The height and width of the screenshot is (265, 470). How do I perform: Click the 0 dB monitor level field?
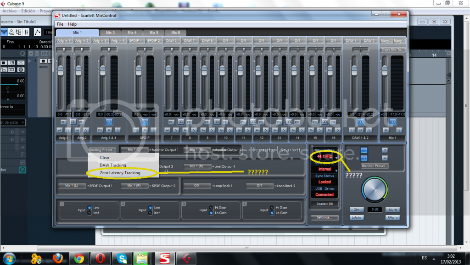pos(375,210)
